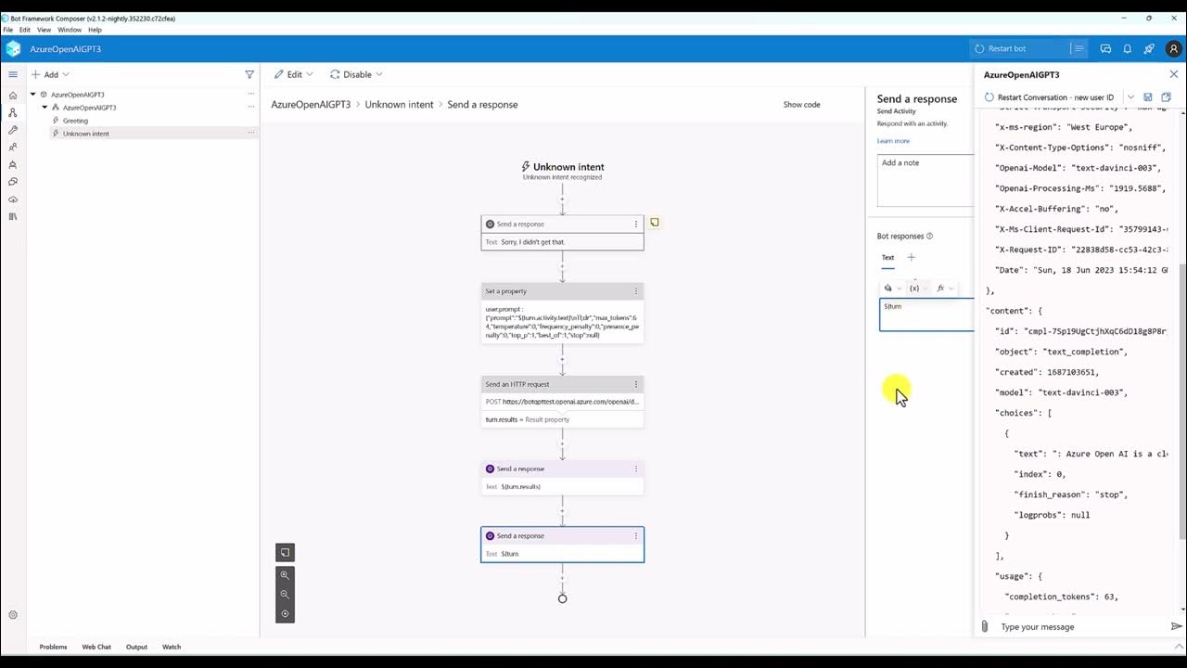Switch to the Web Chat tab at bottom
The width and height of the screenshot is (1187, 668).
click(96, 647)
